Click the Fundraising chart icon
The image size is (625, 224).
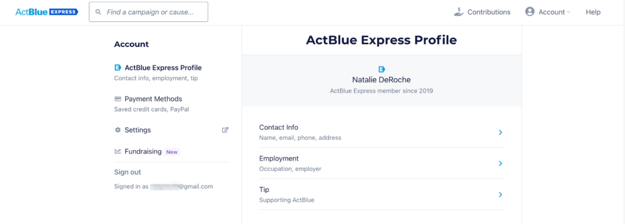pyautogui.click(x=118, y=151)
